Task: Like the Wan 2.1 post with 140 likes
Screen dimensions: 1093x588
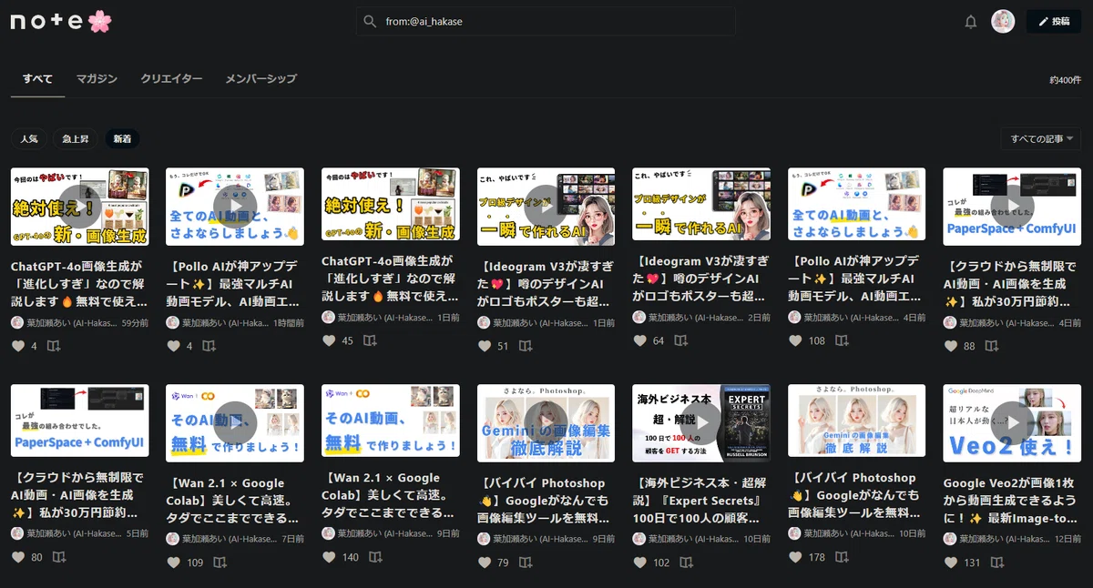Action: point(329,557)
